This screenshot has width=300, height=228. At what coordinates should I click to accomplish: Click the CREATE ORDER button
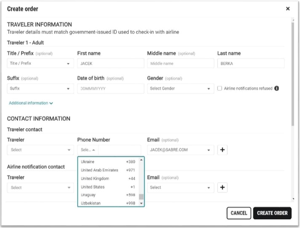(272, 213)
